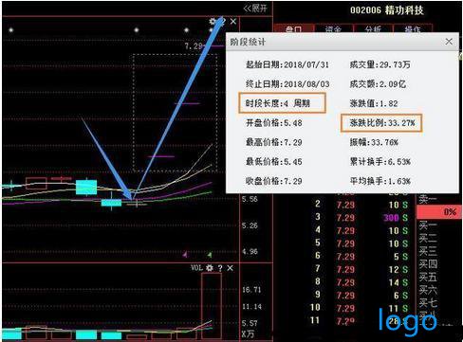The width and height of the screenshot is (463, 342).
Task: Click 时段长度:4 周期 value
Action: click(x=278, y=103)
